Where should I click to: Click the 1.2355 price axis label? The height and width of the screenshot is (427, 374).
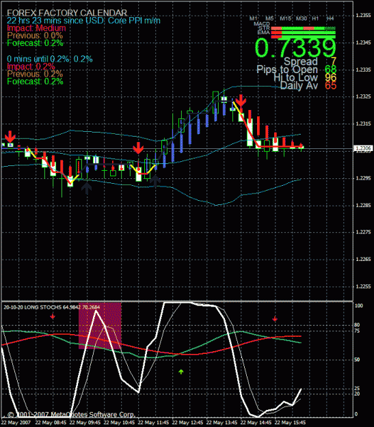363,16
